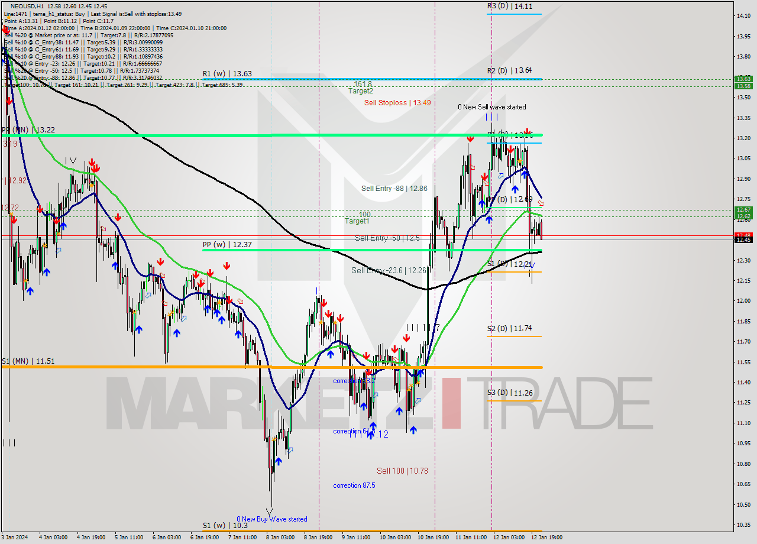Select the 'Sell Entry -50 | 12.5' label
Viewport: 757px width, 544px height.
coord(387,238)
